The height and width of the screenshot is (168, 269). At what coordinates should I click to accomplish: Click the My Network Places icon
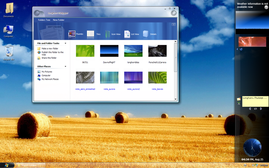click(x=39, y=79)
